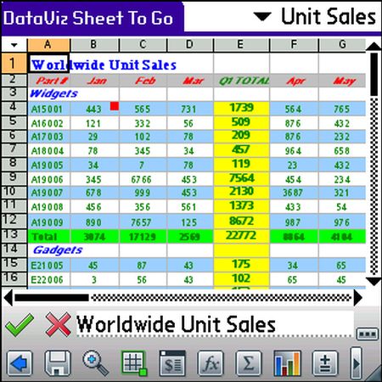The image size is (382, 382).
Task: Select the Widgets heading cell
Action: (x=48, y=94)
